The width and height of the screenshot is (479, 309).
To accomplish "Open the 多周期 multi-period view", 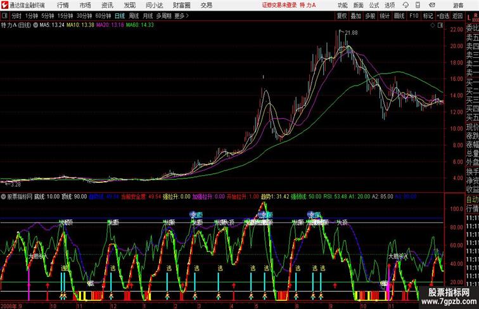I will coord(163,16).
